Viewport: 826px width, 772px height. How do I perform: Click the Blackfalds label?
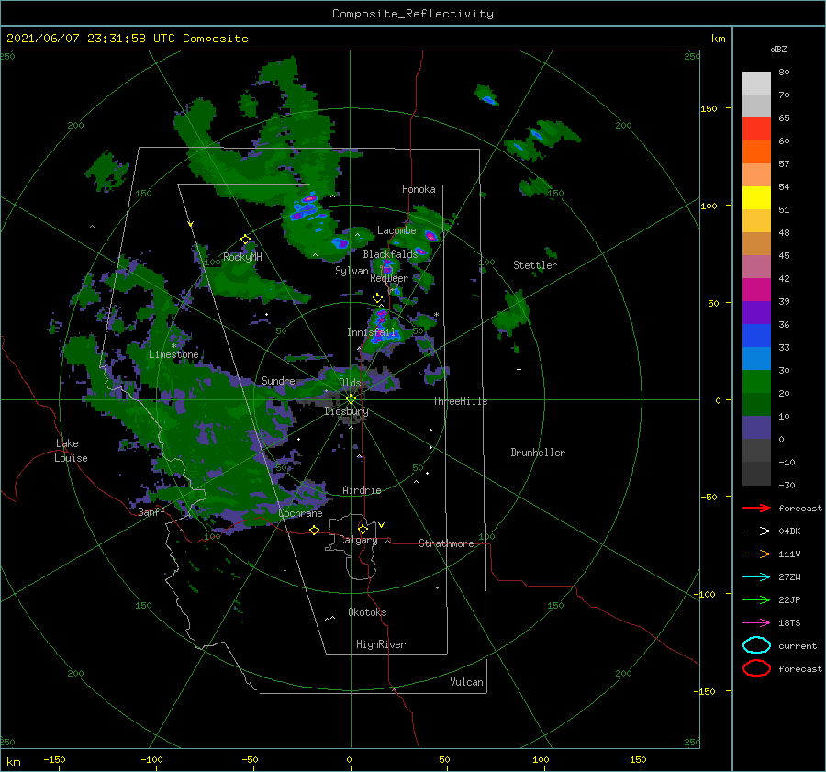click(390, 254)
